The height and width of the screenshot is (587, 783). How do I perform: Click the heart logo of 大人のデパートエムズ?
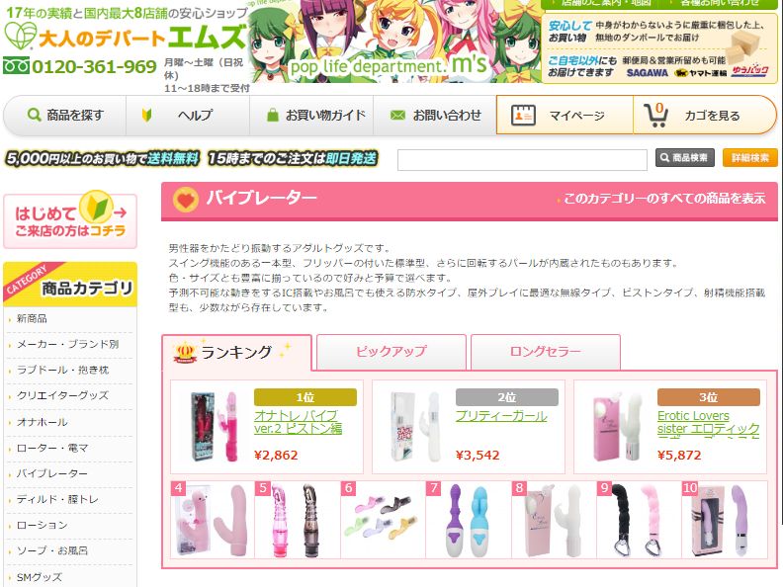point(20,36)
